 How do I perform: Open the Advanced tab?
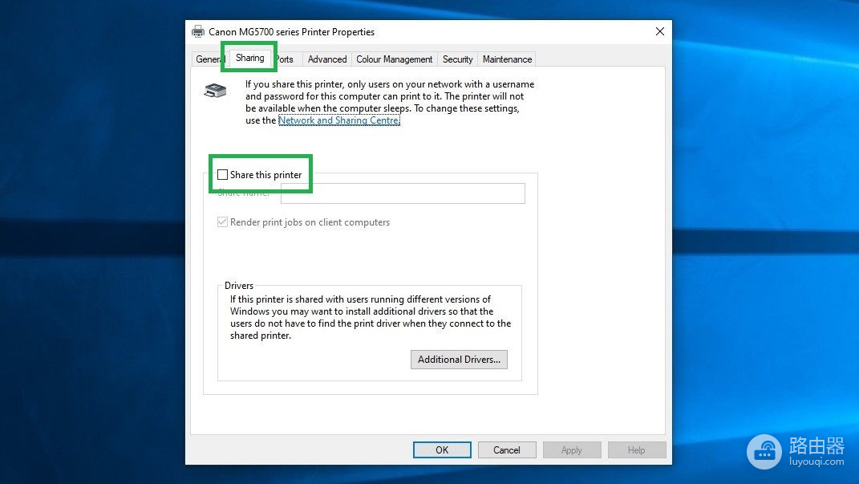coord(327,59)
